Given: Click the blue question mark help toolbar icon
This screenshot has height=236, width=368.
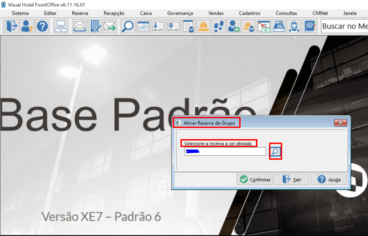Looking at the screenshot, I should 42,26.
